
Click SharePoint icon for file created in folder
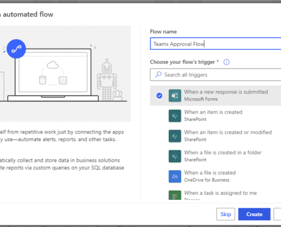tap(175, 156)
